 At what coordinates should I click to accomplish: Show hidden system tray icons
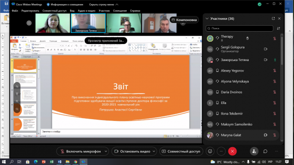243,162
